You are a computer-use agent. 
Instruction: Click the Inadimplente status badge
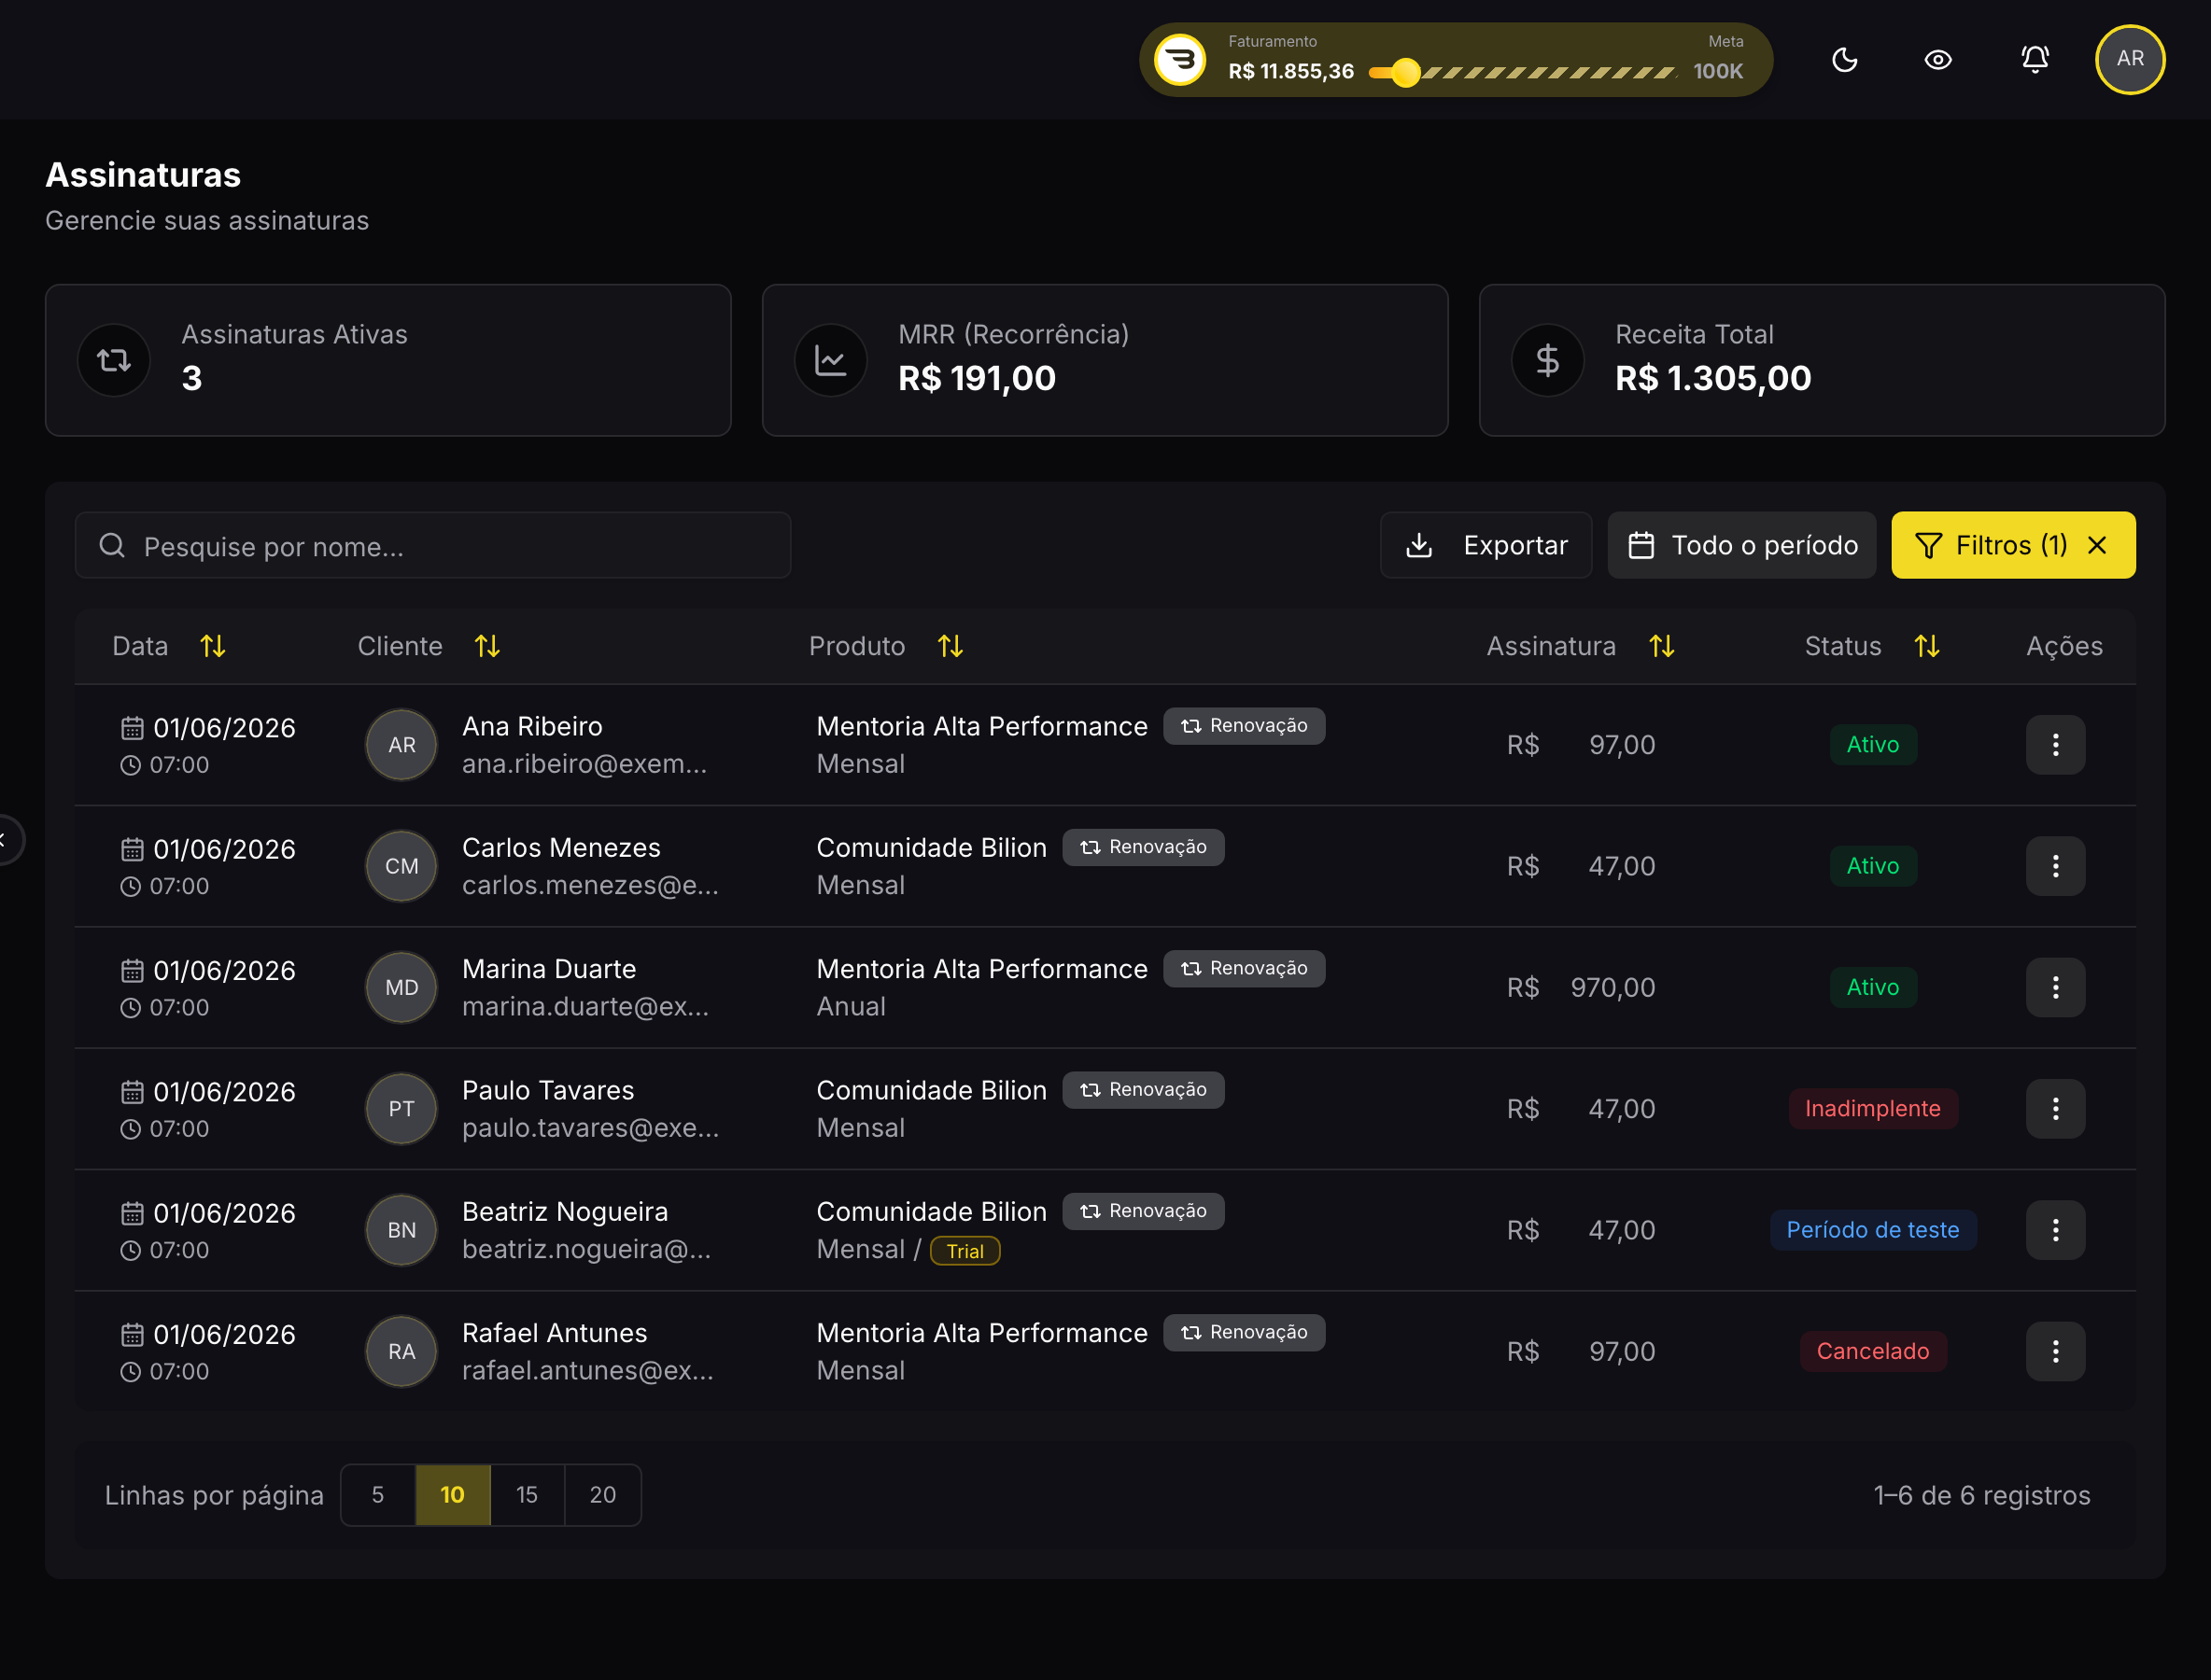[x=1873, y=1109]
